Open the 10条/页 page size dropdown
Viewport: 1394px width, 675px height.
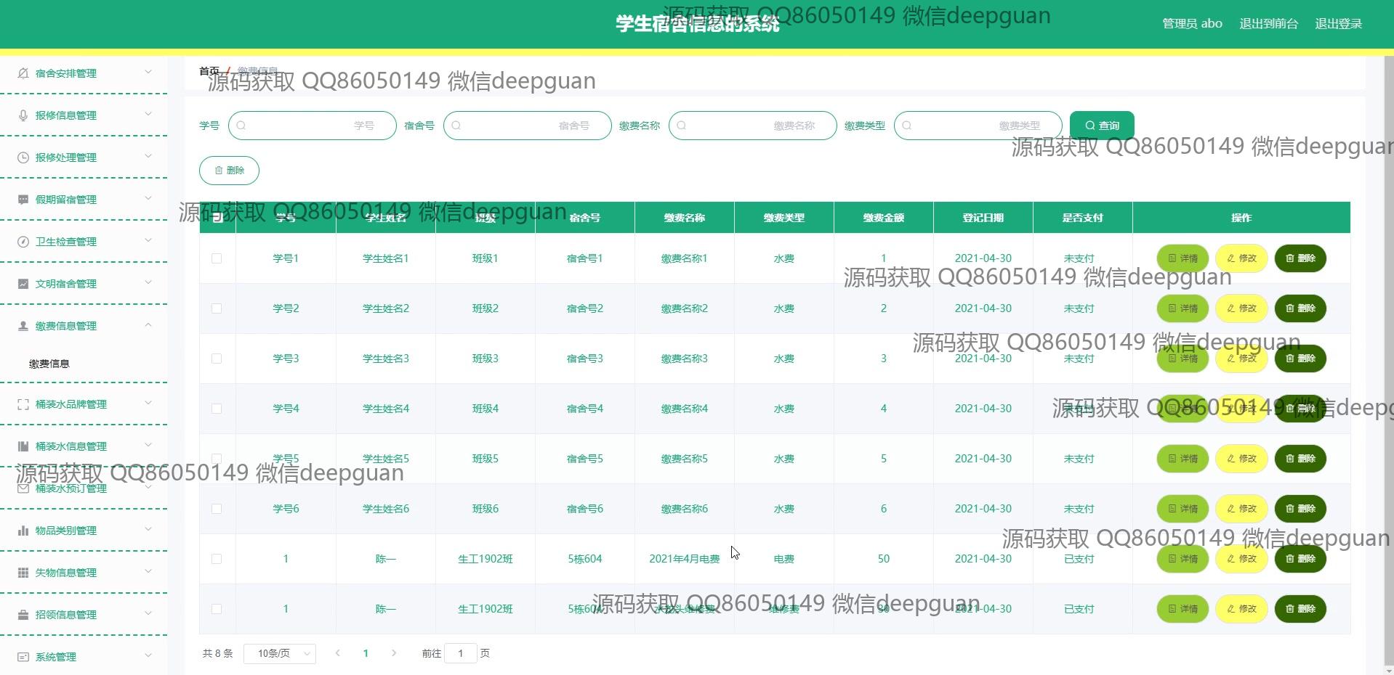point(280,653)
